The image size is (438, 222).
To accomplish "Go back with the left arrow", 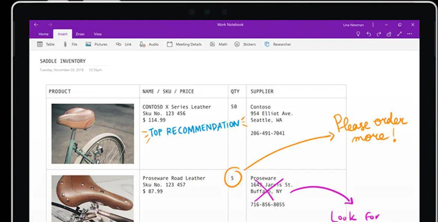I will coord(36,25).
